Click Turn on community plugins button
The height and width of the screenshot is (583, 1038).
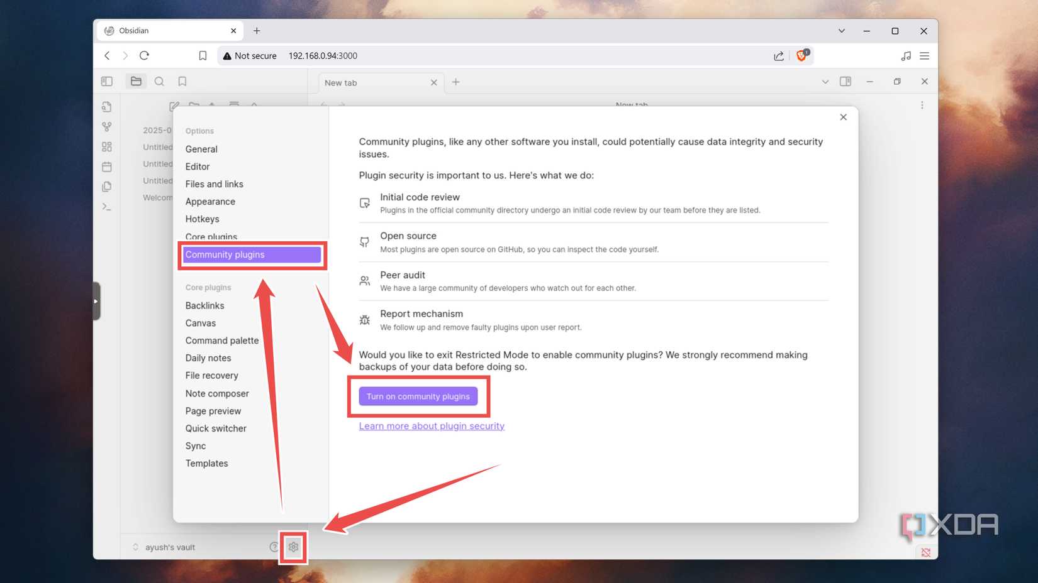coord(418,396)
